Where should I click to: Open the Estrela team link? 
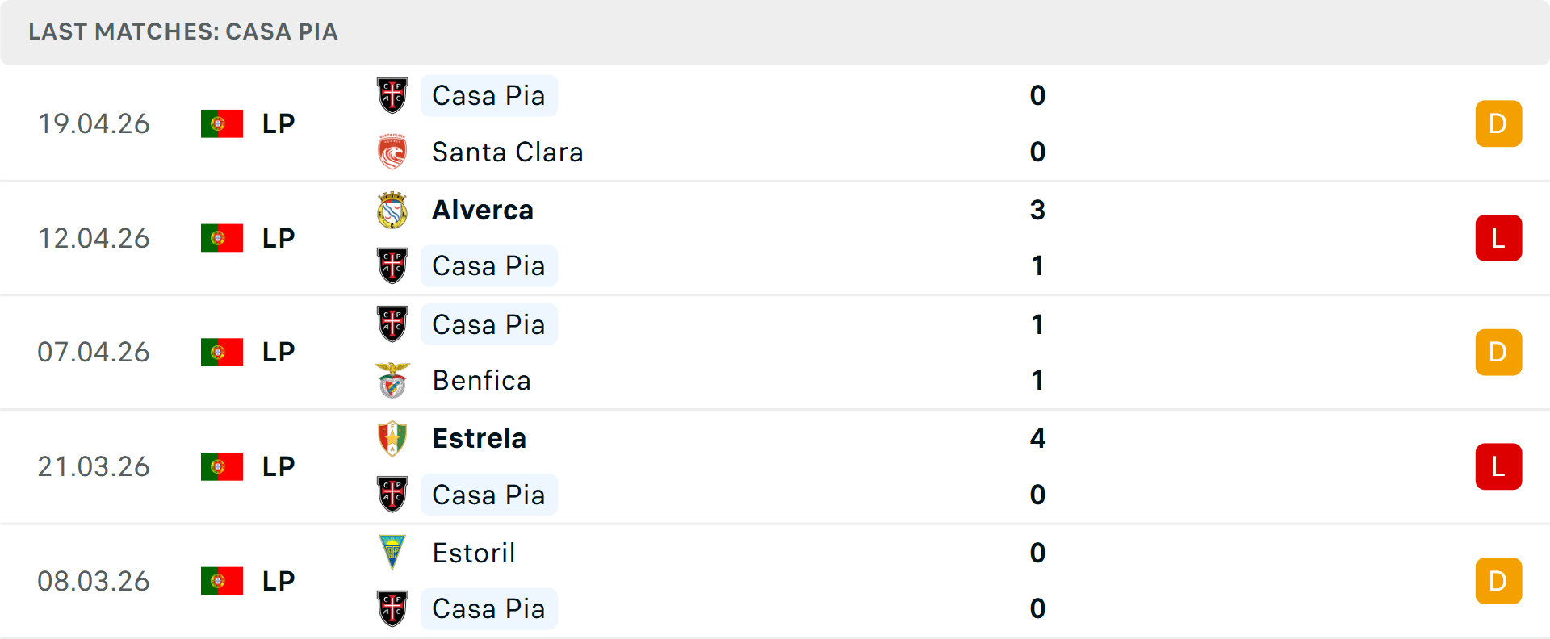pyautogui.click(x=480, y=438)
